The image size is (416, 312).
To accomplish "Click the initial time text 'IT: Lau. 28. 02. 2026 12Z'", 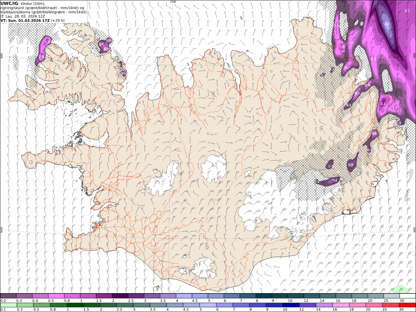I will (x=23, y=16).
